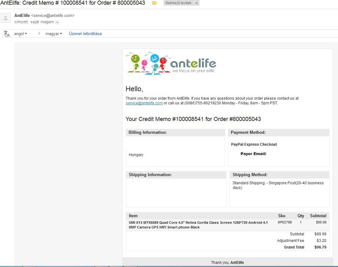Click the sender address service@antelife.com in header

[x=53, y=16]
